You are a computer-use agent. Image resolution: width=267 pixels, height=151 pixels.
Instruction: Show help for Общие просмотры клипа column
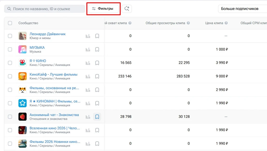pyautogui.click(x=188, y=23)
